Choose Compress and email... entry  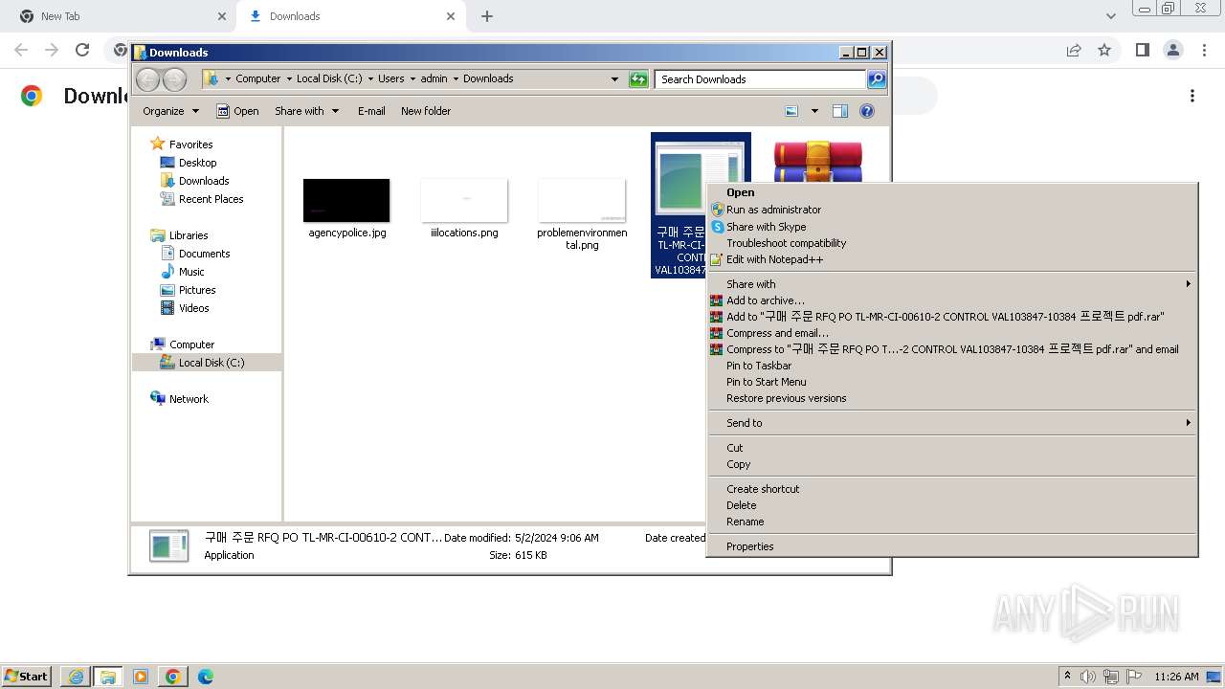(x=777, y=333)
